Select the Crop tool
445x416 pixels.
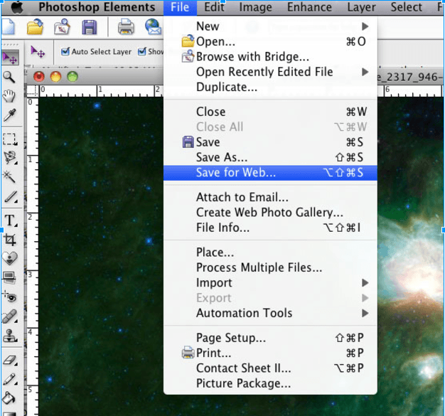pyautogui.click(x=10, y=240)
